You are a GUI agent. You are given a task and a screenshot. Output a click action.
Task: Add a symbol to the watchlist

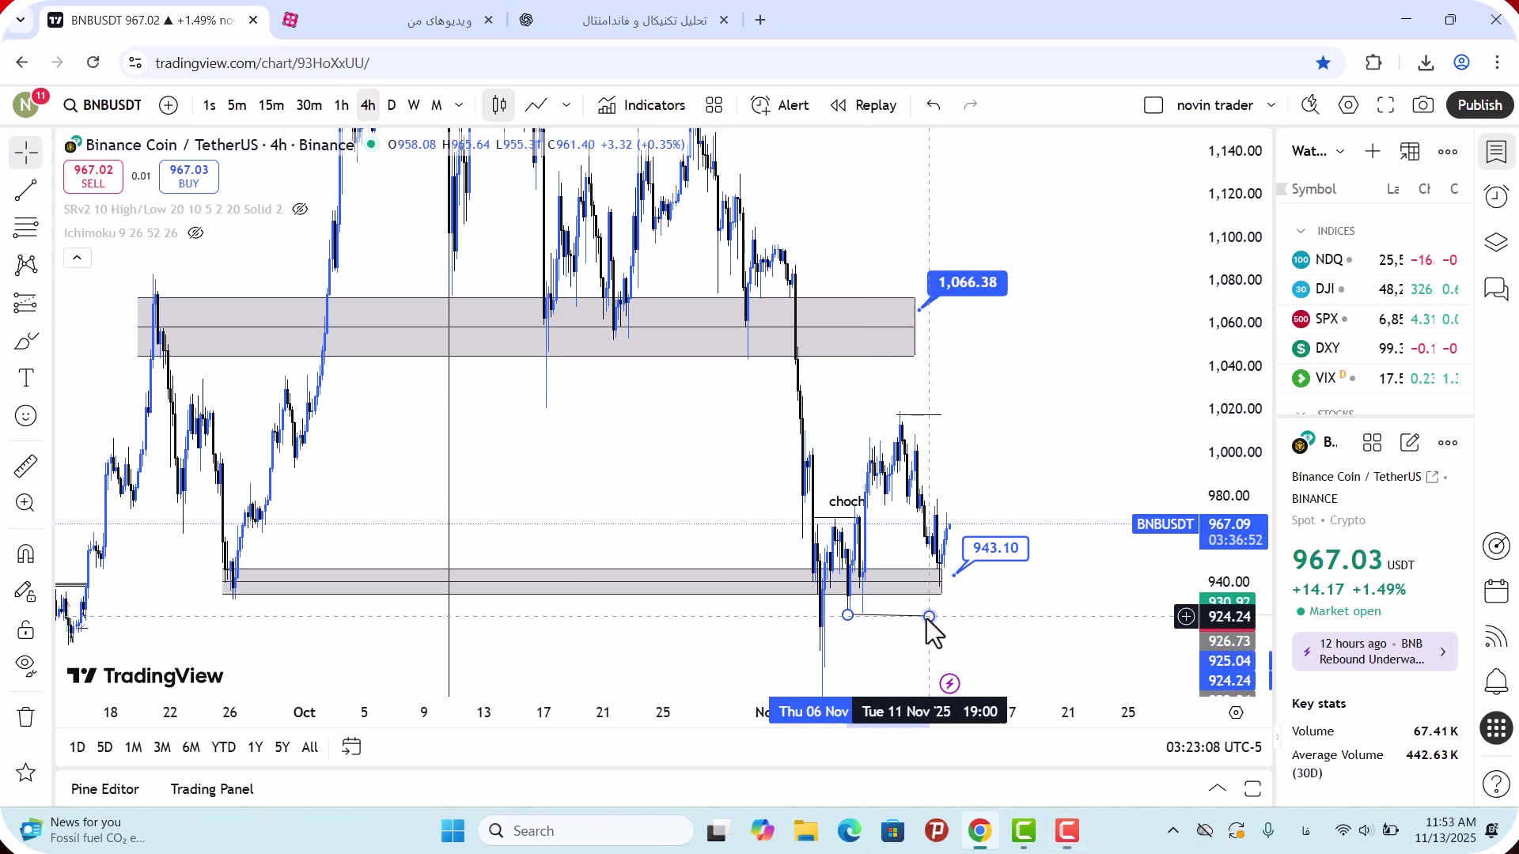tap(1373, 151)
